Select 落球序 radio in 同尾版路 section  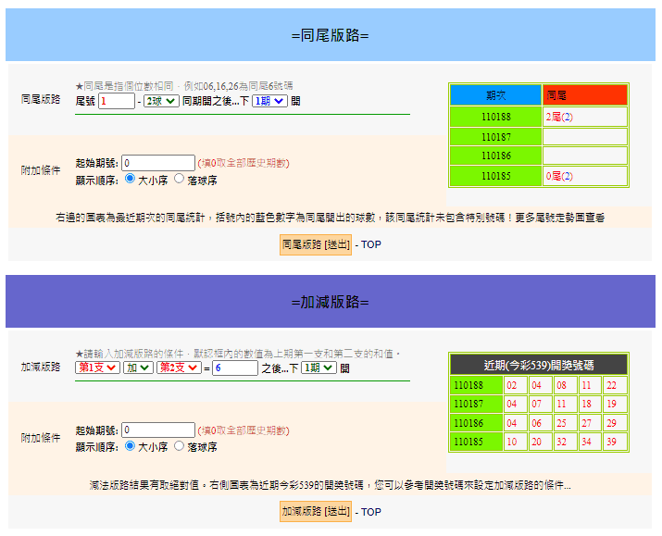(x=179, y=179)
